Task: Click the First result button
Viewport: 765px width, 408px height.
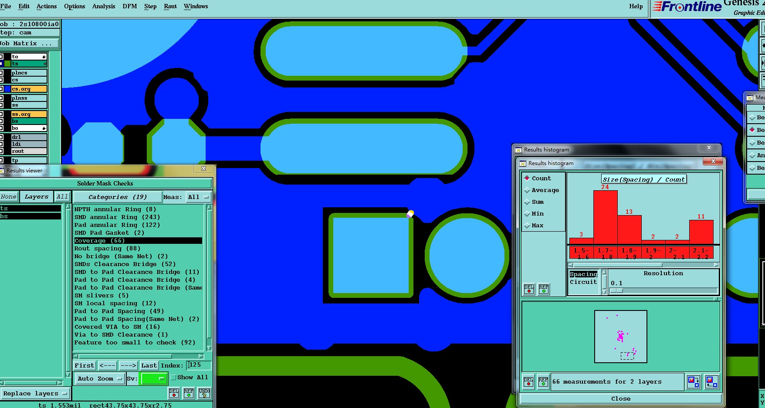Action: pyautogui.click(x=85, y=365)
